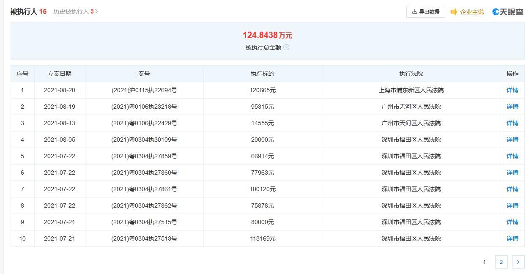This screenshot has height=274, width=526.
Task: Open 详情 for case 粤0304执27859号
Action: pos(512,156)
